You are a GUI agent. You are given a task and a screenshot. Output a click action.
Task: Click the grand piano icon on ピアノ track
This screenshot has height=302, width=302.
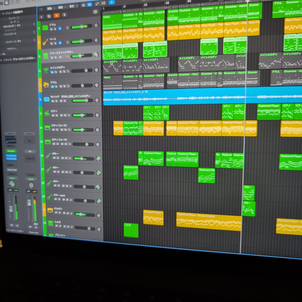[47, 114]
